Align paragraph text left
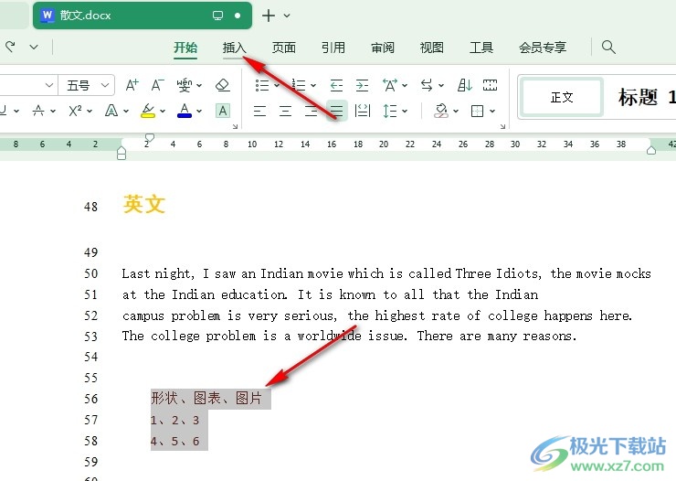This screenshot has width=676, height=481. (x=259, y=111)
